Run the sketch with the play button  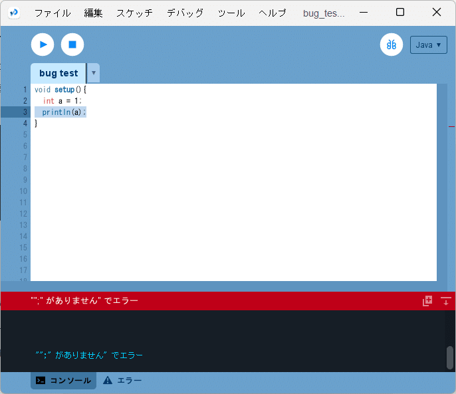pos(43,45)
